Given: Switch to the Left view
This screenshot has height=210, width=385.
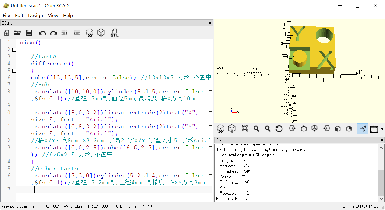Looking at the screenshot, I should tap(326, 129).
